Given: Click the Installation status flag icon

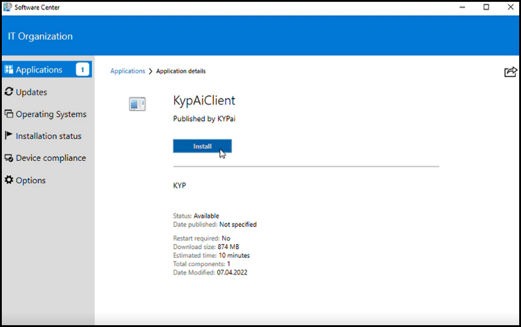Looking at the screenshot, I should click(x=8, y=136).
